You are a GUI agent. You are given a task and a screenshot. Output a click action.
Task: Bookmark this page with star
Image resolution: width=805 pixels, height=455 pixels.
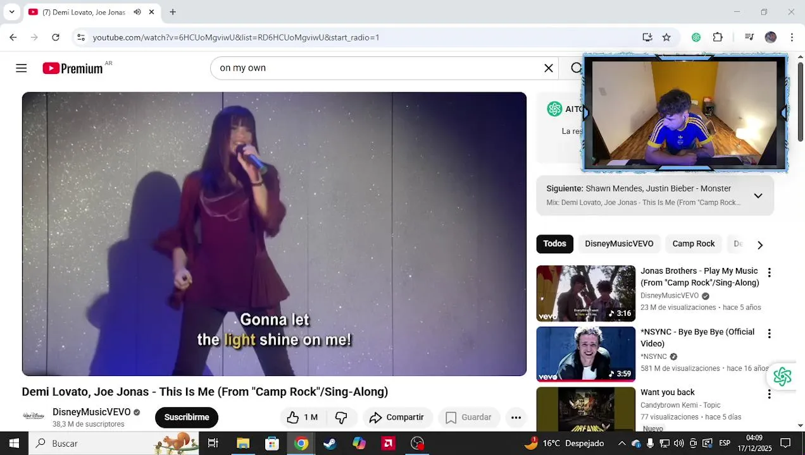[666, 37]
